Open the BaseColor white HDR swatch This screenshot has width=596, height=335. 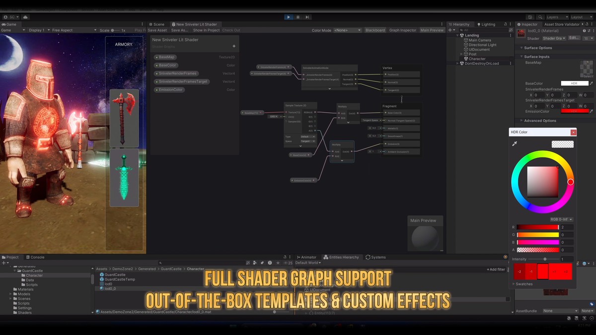(x=575, y=83)
